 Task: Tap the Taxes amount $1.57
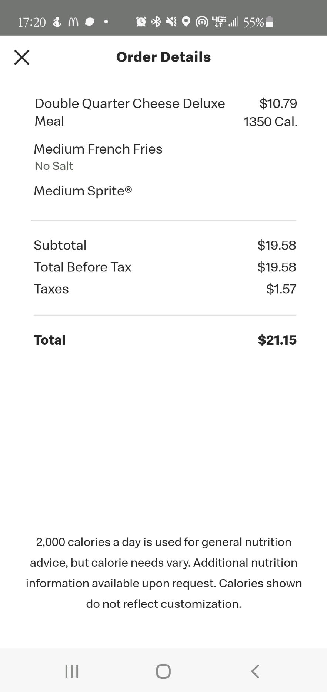pos(281,289)
